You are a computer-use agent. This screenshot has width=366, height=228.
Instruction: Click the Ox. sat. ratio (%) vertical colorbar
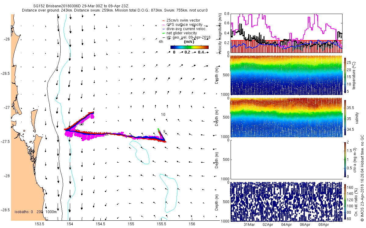click(x=345, y=202)
